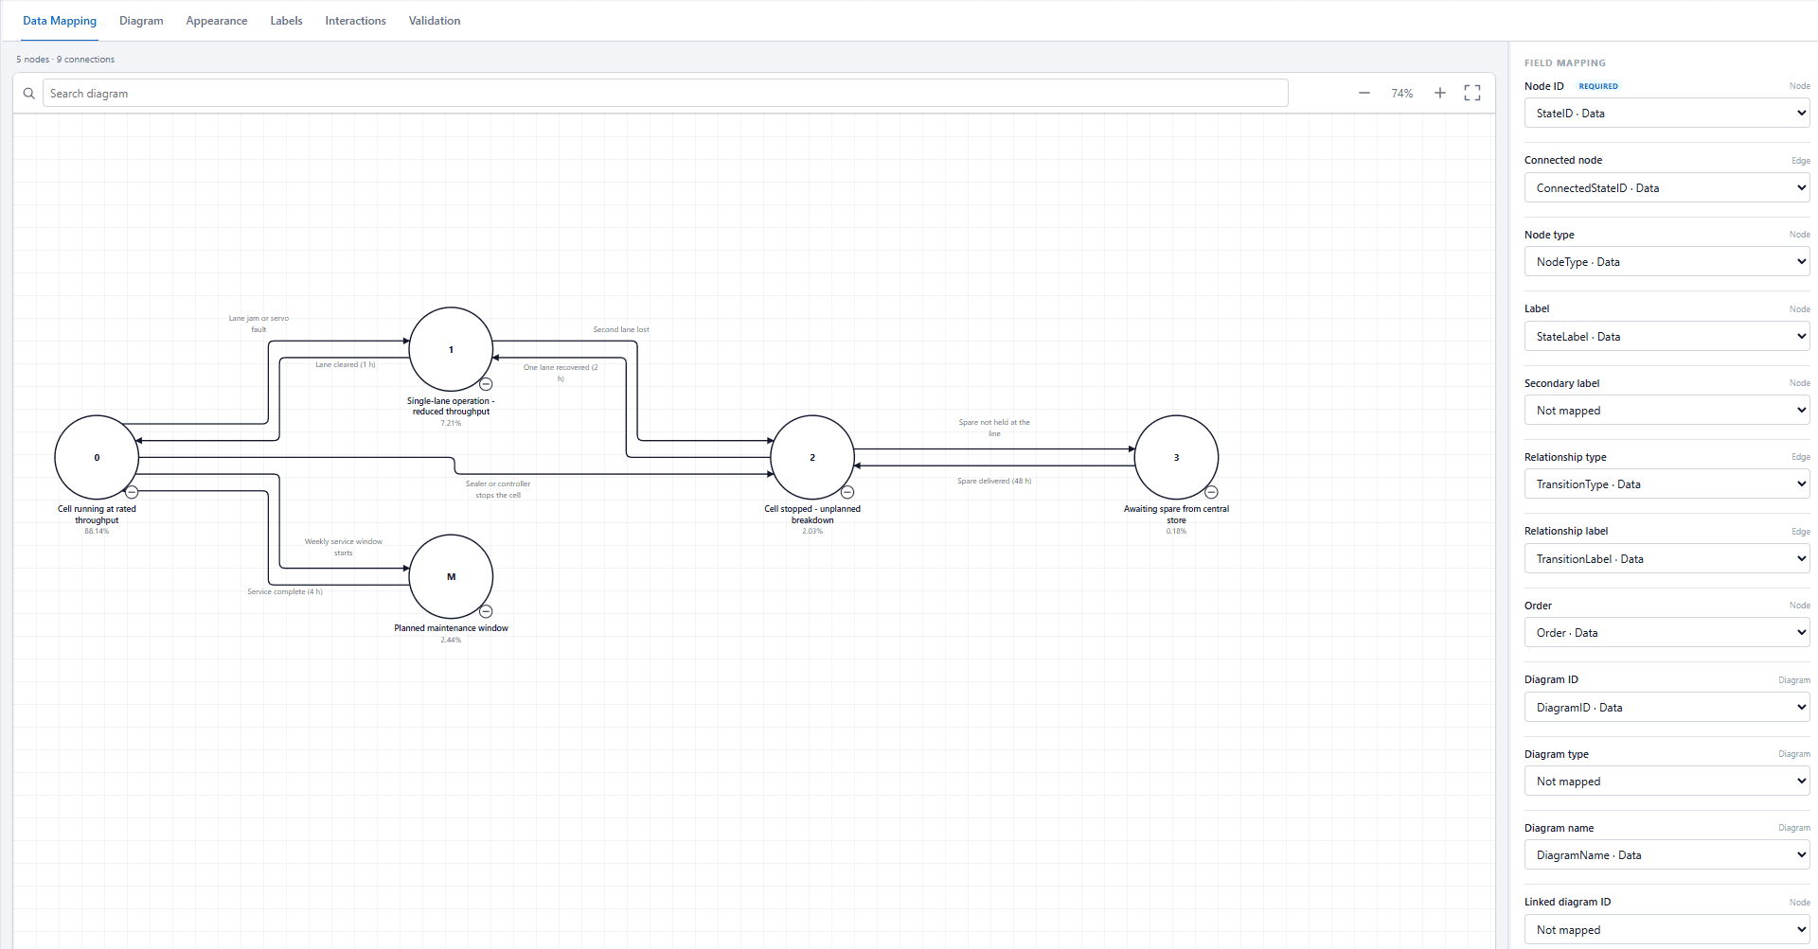The height and width of the screenshot is (949, 1818).
Task: Select node 0 circle
Action: 97,457
